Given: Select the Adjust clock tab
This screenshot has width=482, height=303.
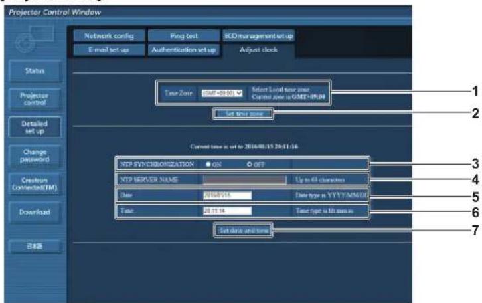Looking at the screenshot, I should pos(258,50).
